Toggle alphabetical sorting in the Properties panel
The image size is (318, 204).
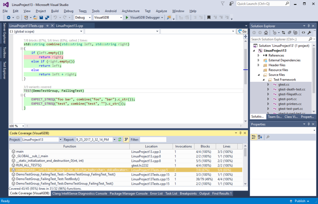[259, 137]
